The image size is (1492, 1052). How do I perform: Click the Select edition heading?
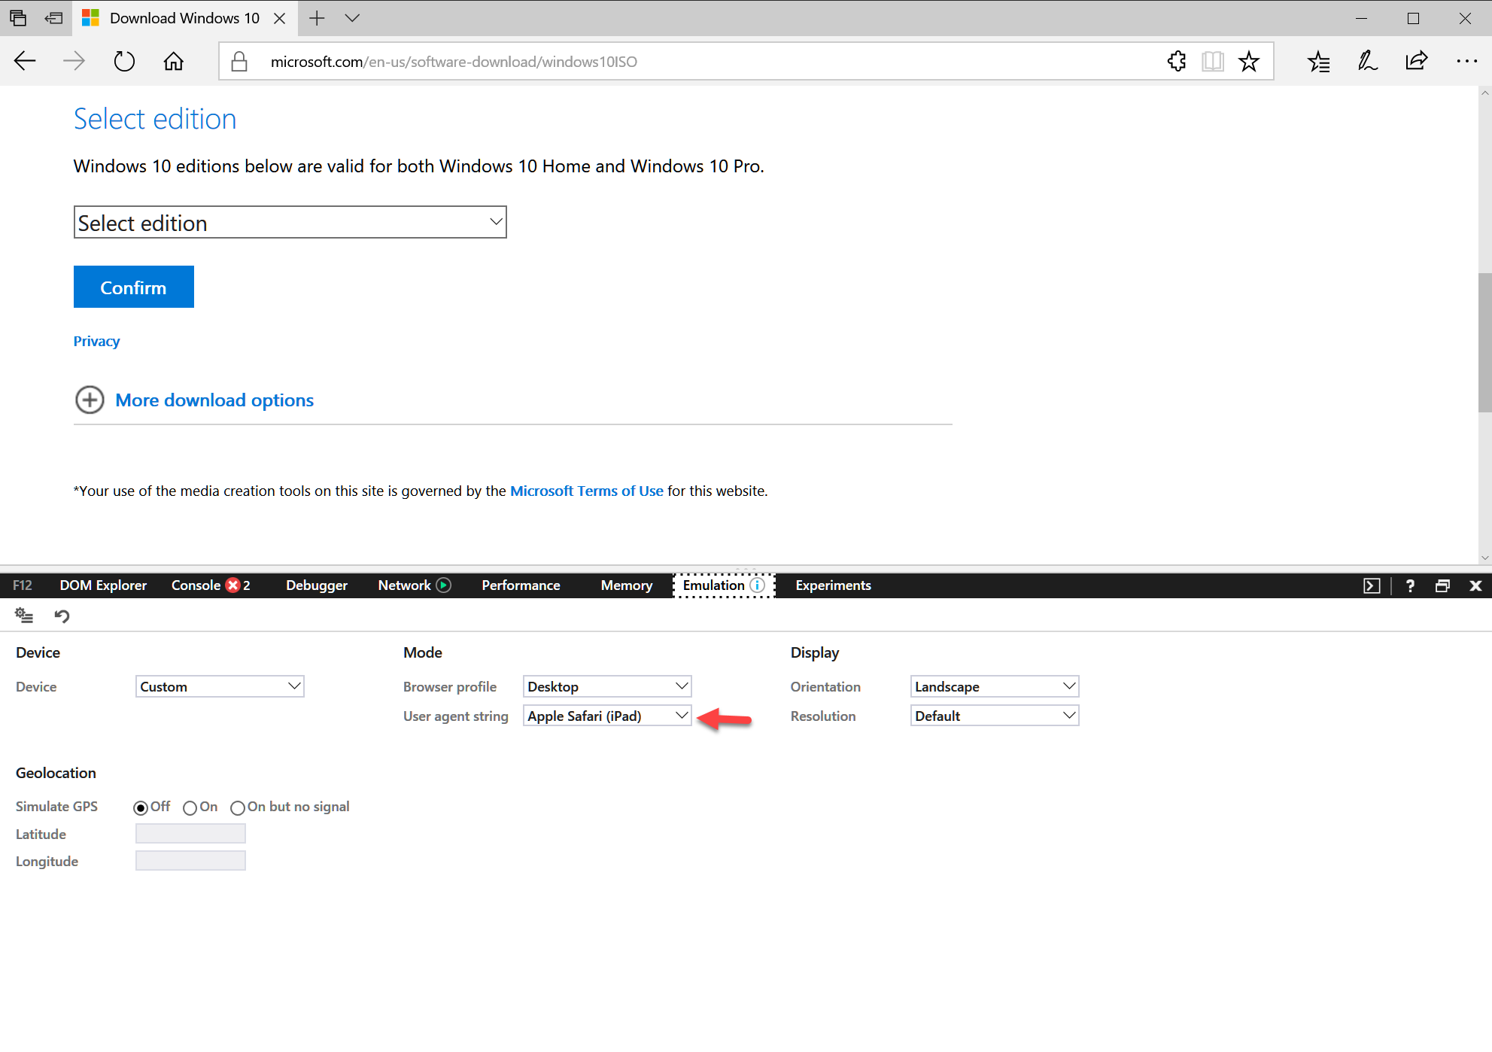155,119
